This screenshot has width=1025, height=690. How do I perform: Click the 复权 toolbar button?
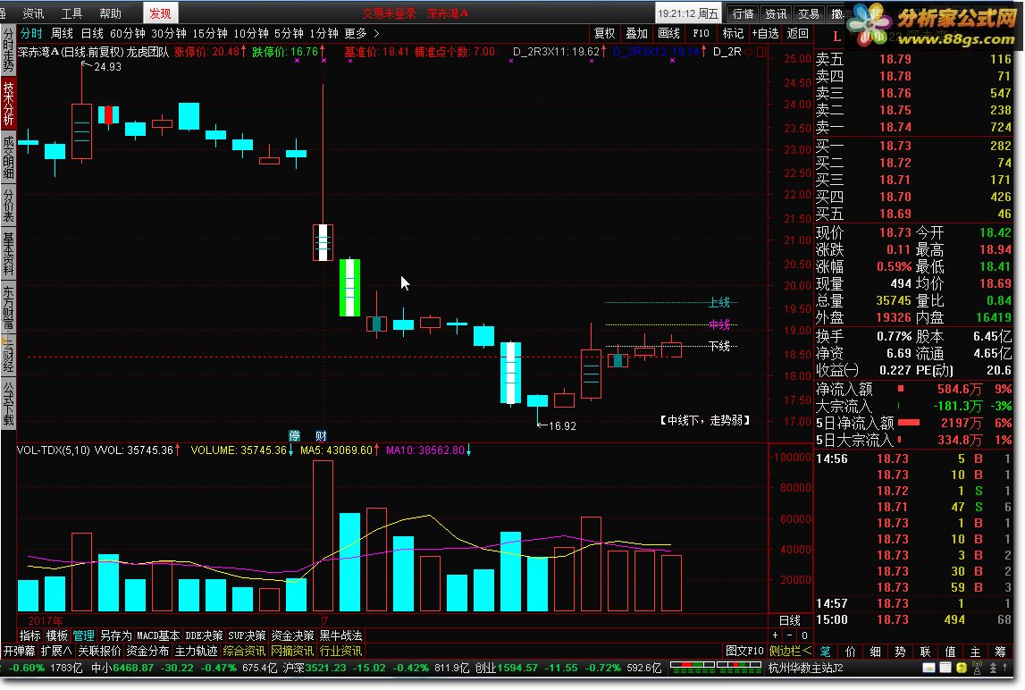tap(604, 33)
